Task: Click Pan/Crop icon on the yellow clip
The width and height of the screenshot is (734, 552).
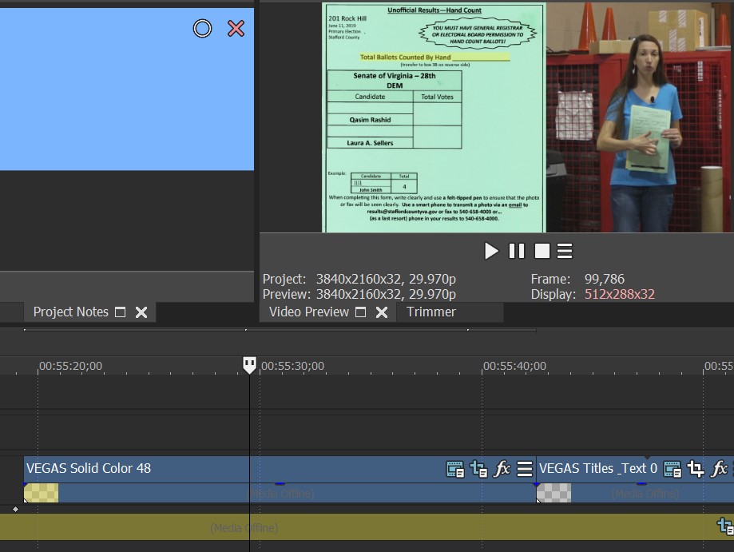Action: pyautogui.click(x=725, y=526)
